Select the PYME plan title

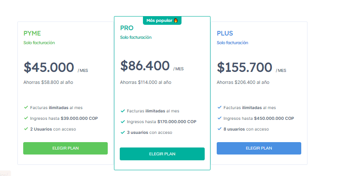pos(32,33)
